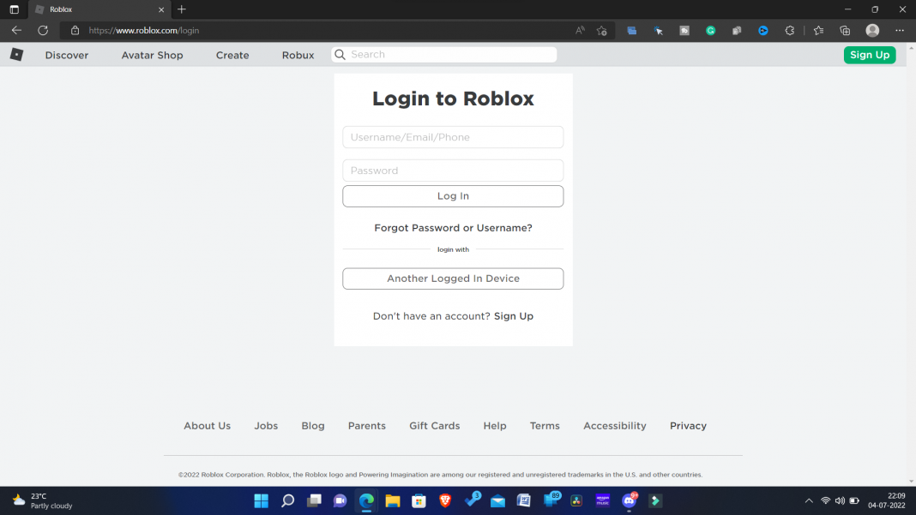
Task: Open the Settings and more menu
Action: pos(899,30)
